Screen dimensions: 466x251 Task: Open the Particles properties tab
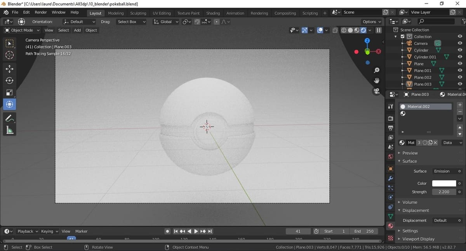click(x=391, y=188)
